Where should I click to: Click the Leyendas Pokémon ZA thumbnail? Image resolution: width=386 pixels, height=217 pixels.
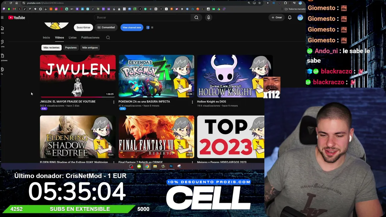pyautogui.click(x=156, y=76)
